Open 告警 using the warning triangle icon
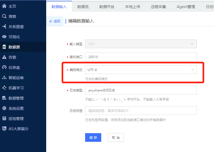214x152 pixels. [4, 57]
